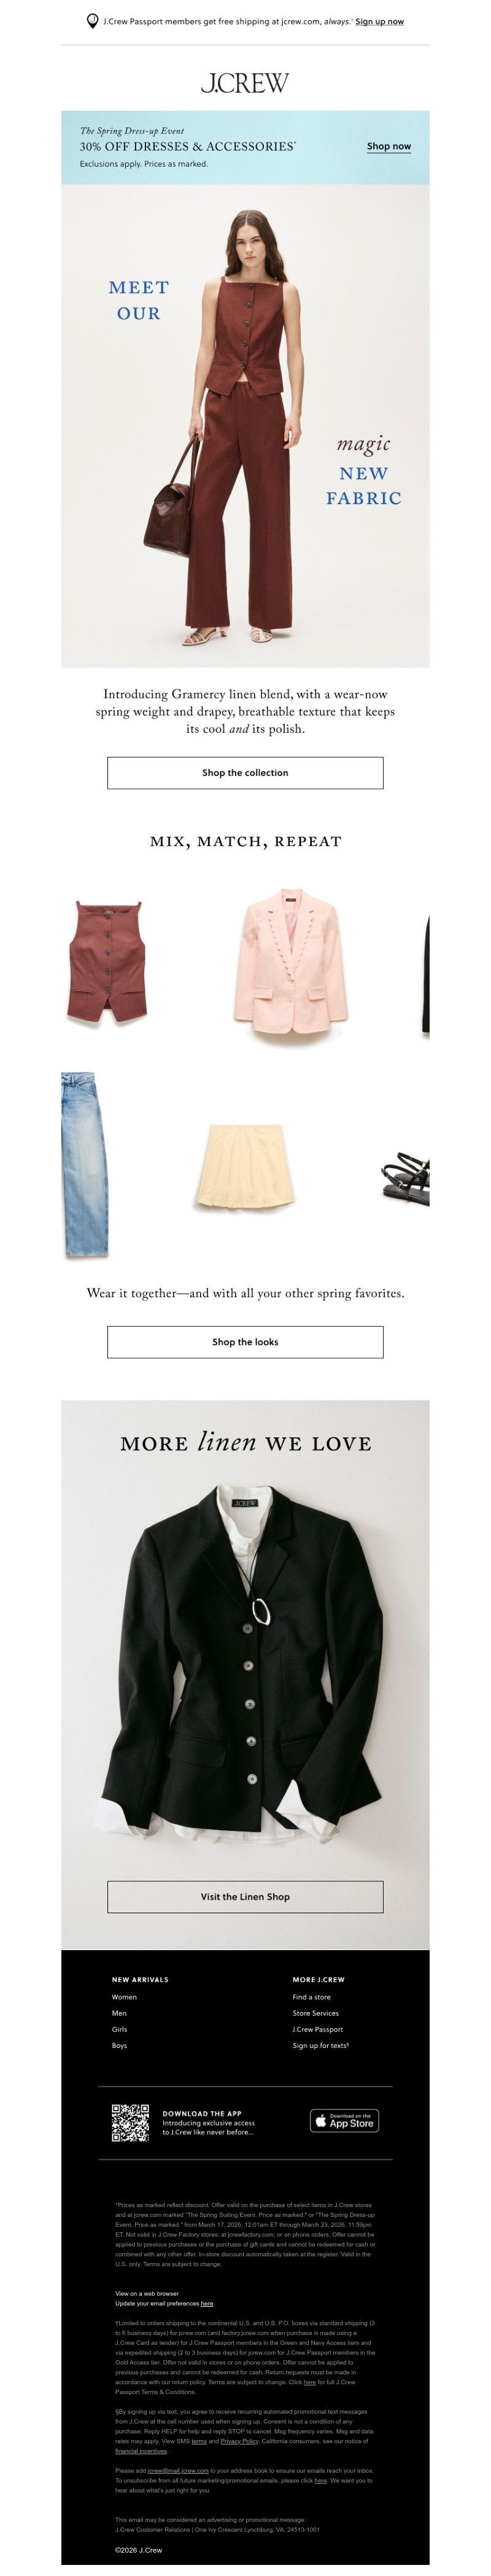This screenshot has height=2576, width=491.
Task: Tap the Download on the App Store badge
Action: pyautogui.click(x=344, y=2120)
